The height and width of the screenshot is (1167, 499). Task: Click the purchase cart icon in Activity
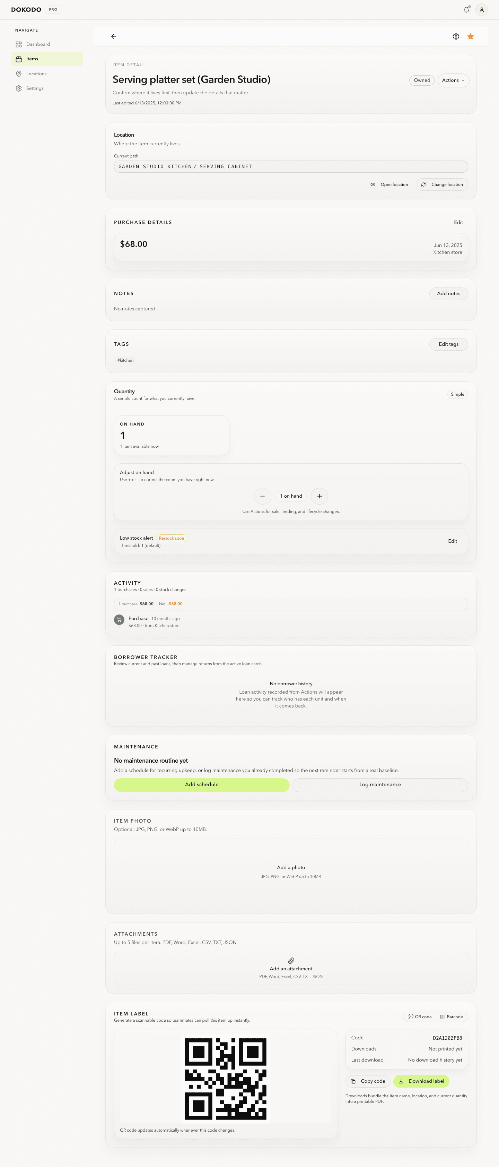[x=119, y=620]
